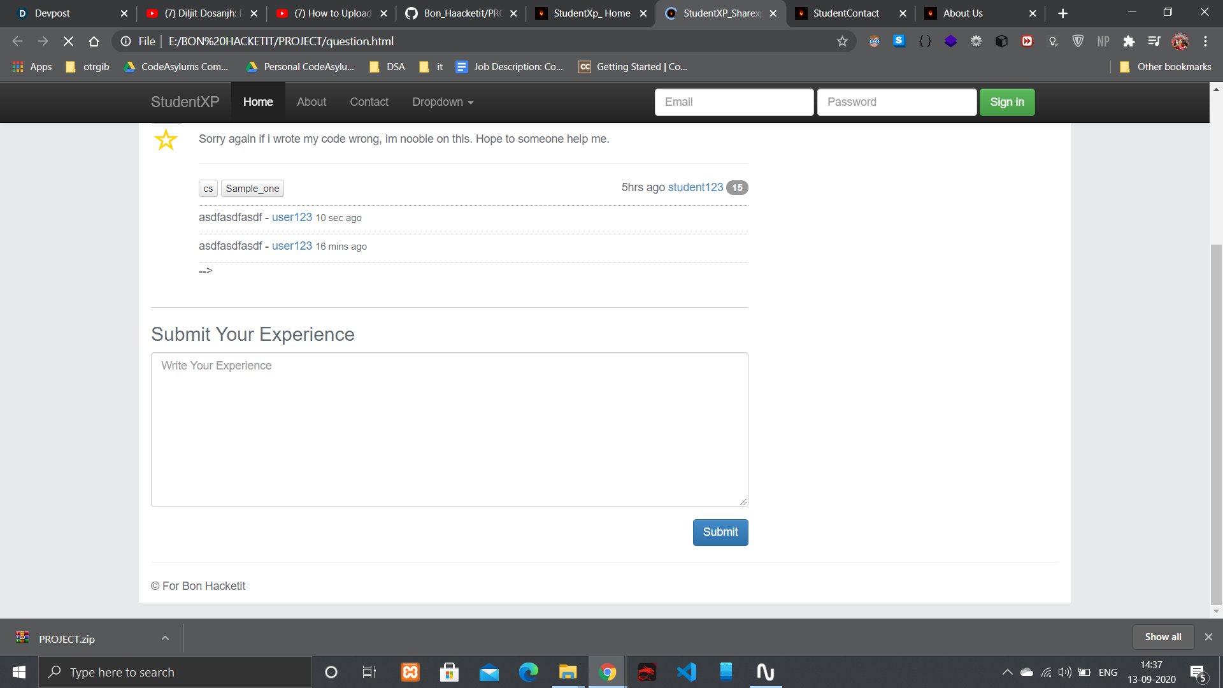The width and height of the screenshot is (1223, 688).
Task: Open the student123 profile link
Action: (695, 187)
